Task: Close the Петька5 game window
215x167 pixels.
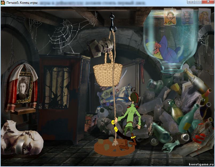Action: [x=208, y=2]
